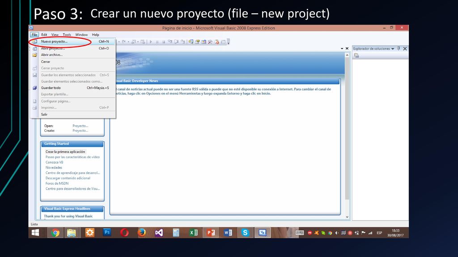Image resolution: width=458 pixels, height=257 pixels.
Task: Click the Break All pause icon
Action: click(157, 41)
